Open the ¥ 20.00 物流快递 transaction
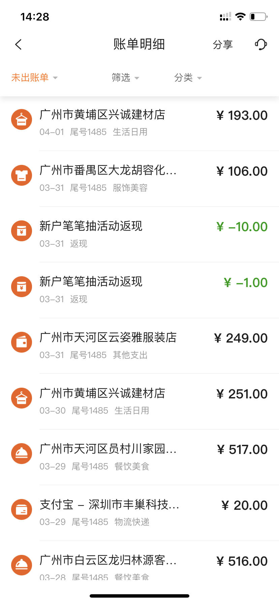Viewport: 279px width, 603px height. (x=139, y=513)
